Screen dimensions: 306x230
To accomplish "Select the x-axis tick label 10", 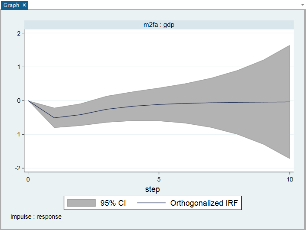I will click(x=289, y=179).
